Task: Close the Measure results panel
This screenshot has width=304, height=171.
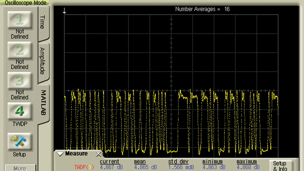Action: coord(98,154)
